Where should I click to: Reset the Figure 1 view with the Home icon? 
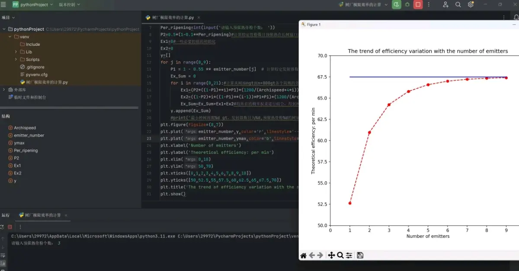pos(303,255)
